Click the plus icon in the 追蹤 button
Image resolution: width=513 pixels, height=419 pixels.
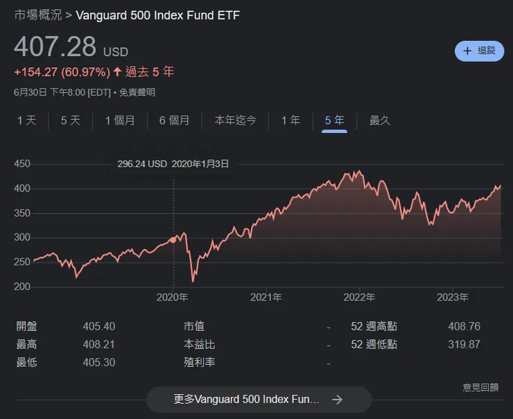[467, 51]
